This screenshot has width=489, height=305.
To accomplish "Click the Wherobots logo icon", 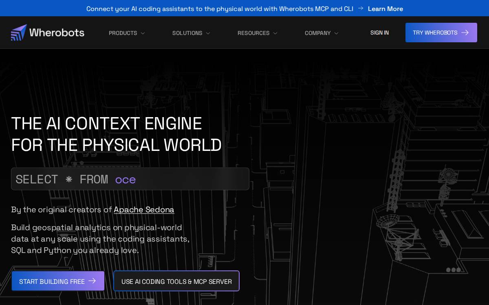I will 19,33.
